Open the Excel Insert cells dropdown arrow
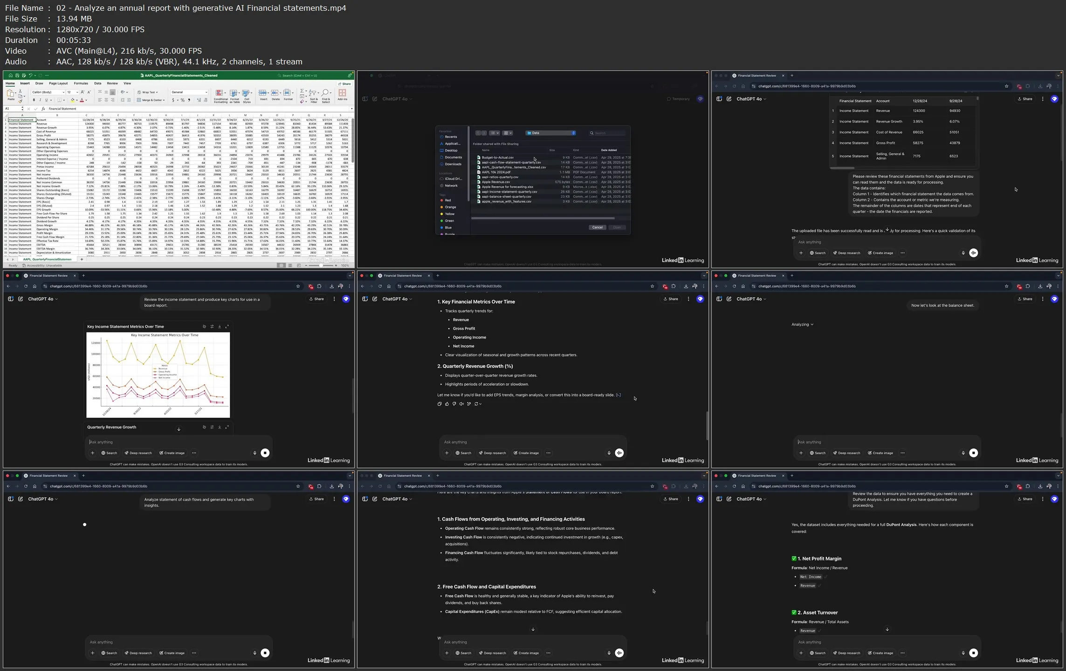 point(268,93)
